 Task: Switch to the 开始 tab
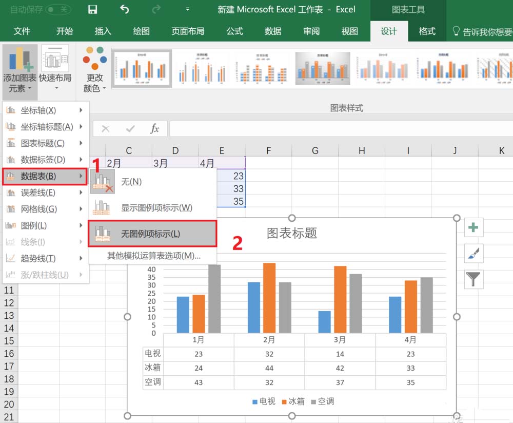[65, 31]
